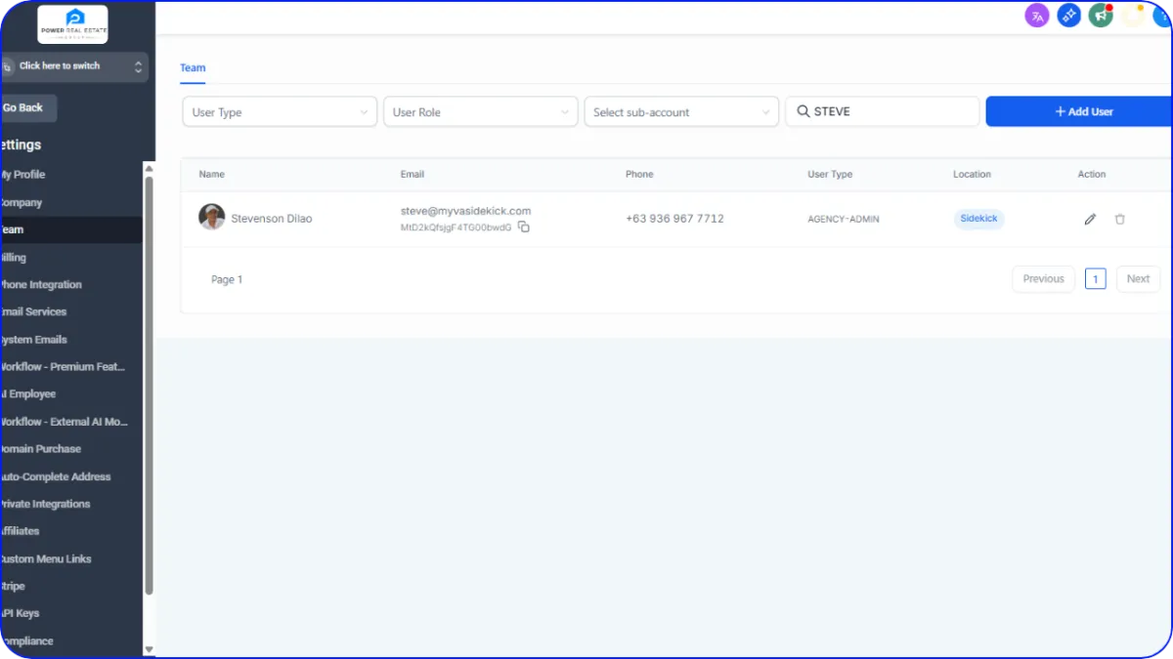Click the search field containing STEVE
The width and height of the screenshot is (1173, 659).
click(882, 111)
